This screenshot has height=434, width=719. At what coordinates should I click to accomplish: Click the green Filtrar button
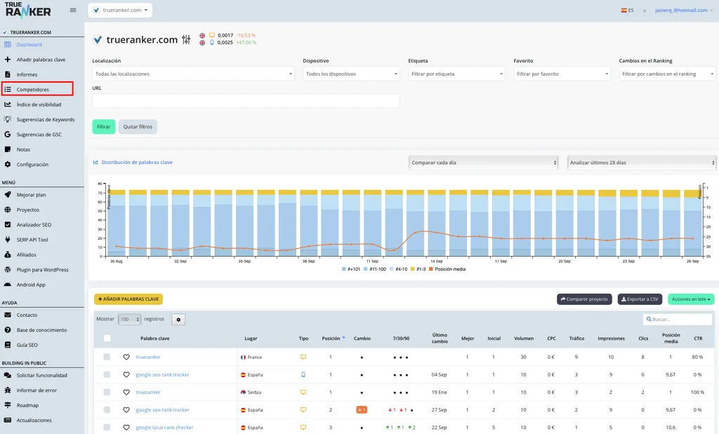(x=104, y=127)
